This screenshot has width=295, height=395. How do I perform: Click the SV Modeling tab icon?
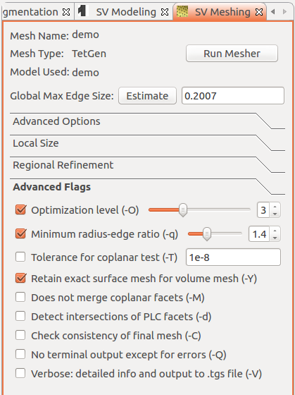click(82, 11)
